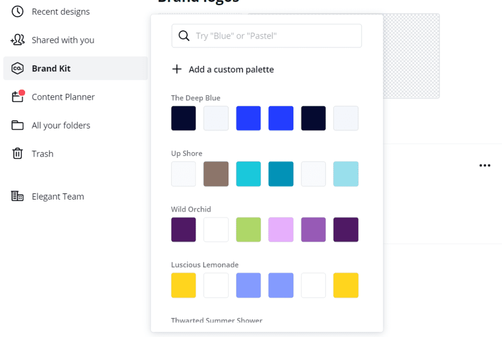Screen dimensions: 502x337
Task: Select the Thwarted Summer Shower palette label
Action: (x=216, y=320)
